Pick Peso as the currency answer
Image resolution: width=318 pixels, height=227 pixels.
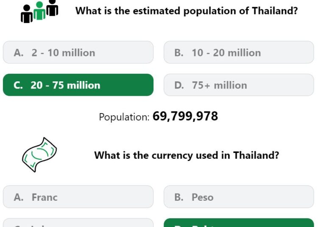(x=239, y=197)
